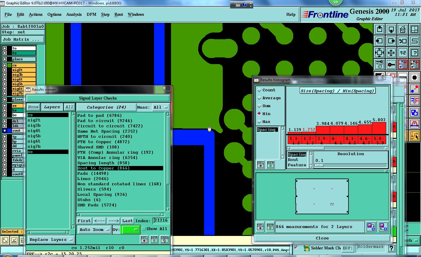Click the previous zoom undo-view icon
Viewport: 421px width, 257px height.
click(x=403, y=41)
